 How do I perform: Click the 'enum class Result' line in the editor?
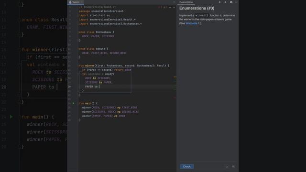[x=94, y=49]
